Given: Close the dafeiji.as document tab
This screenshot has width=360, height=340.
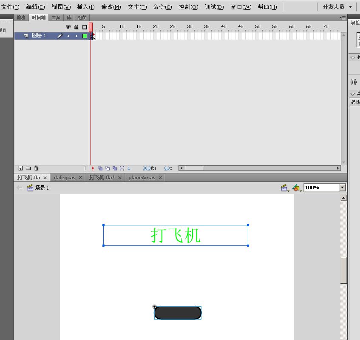Looking at the screenshot, I should pos(80,178).
